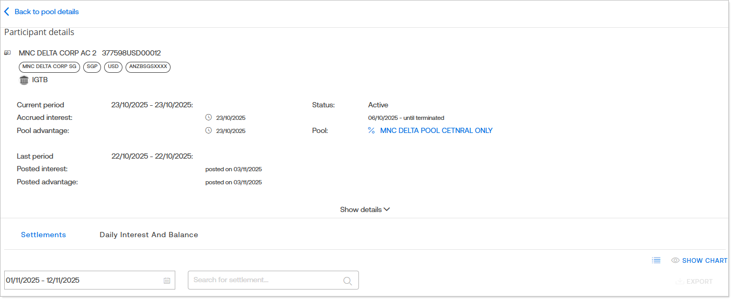Click the ANZBSGSXXXX tag chip

tap(148, 67)
